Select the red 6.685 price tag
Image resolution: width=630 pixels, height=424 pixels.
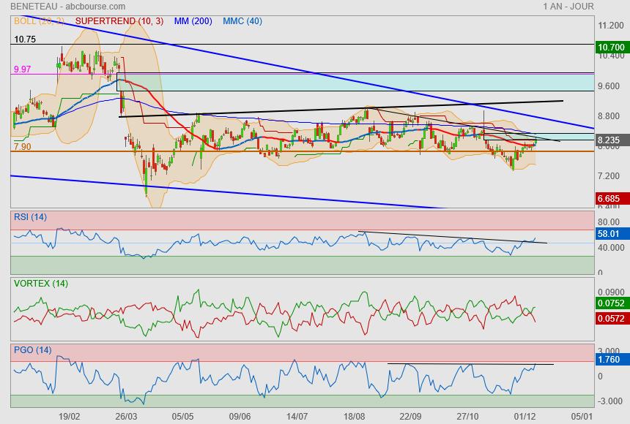tap(611, 199)
